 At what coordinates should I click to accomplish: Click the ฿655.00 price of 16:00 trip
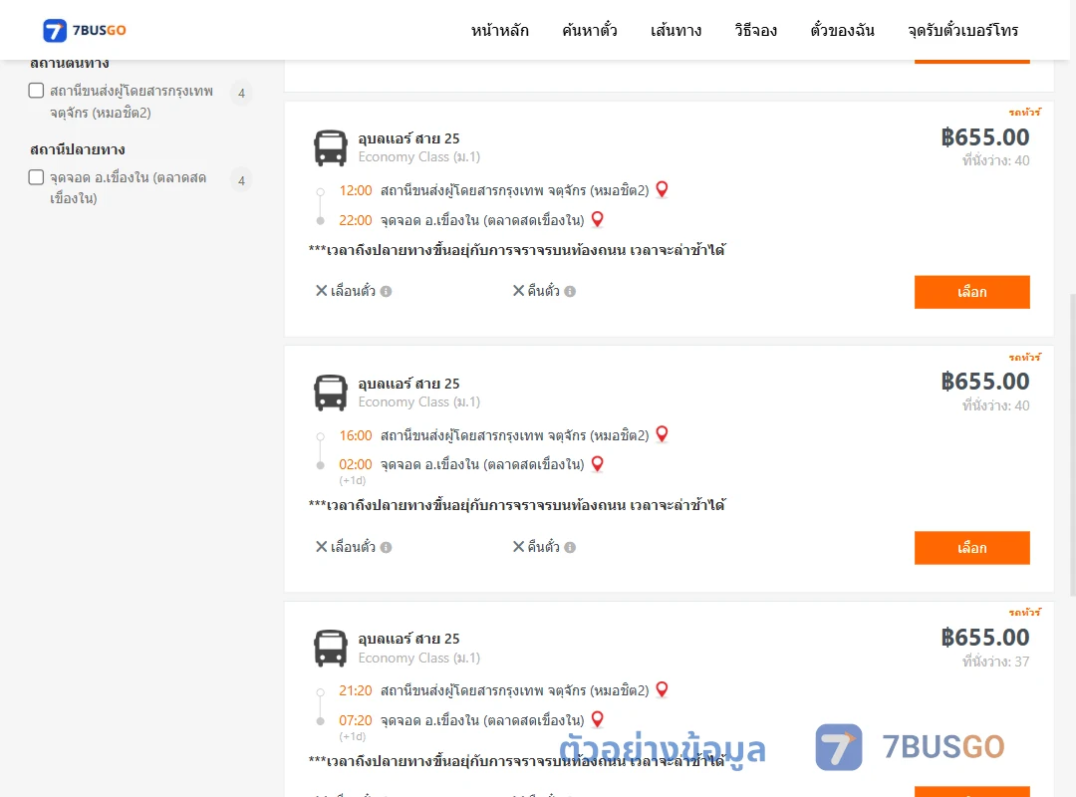[x=984, y=382]
